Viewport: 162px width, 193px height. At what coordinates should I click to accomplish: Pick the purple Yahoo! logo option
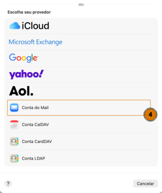tap(27, 74)
